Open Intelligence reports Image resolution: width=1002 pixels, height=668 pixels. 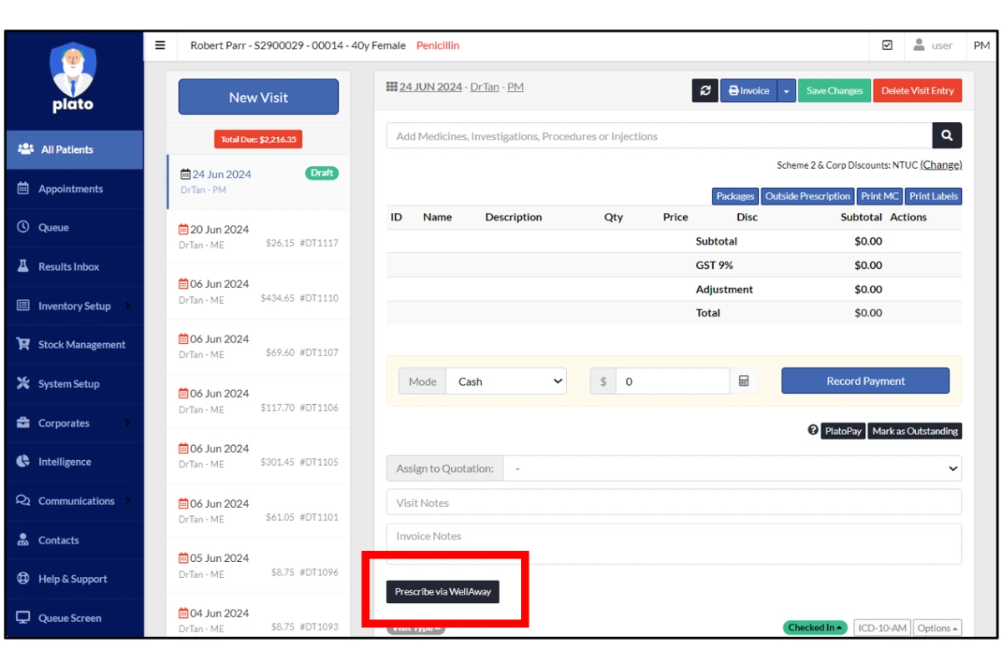pyautogui.click(x=74, y=462)
